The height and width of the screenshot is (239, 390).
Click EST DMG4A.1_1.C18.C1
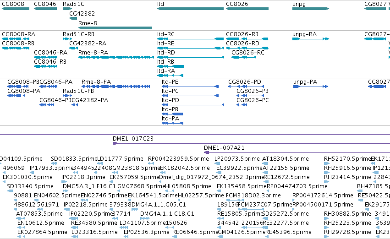coord(167,214)
